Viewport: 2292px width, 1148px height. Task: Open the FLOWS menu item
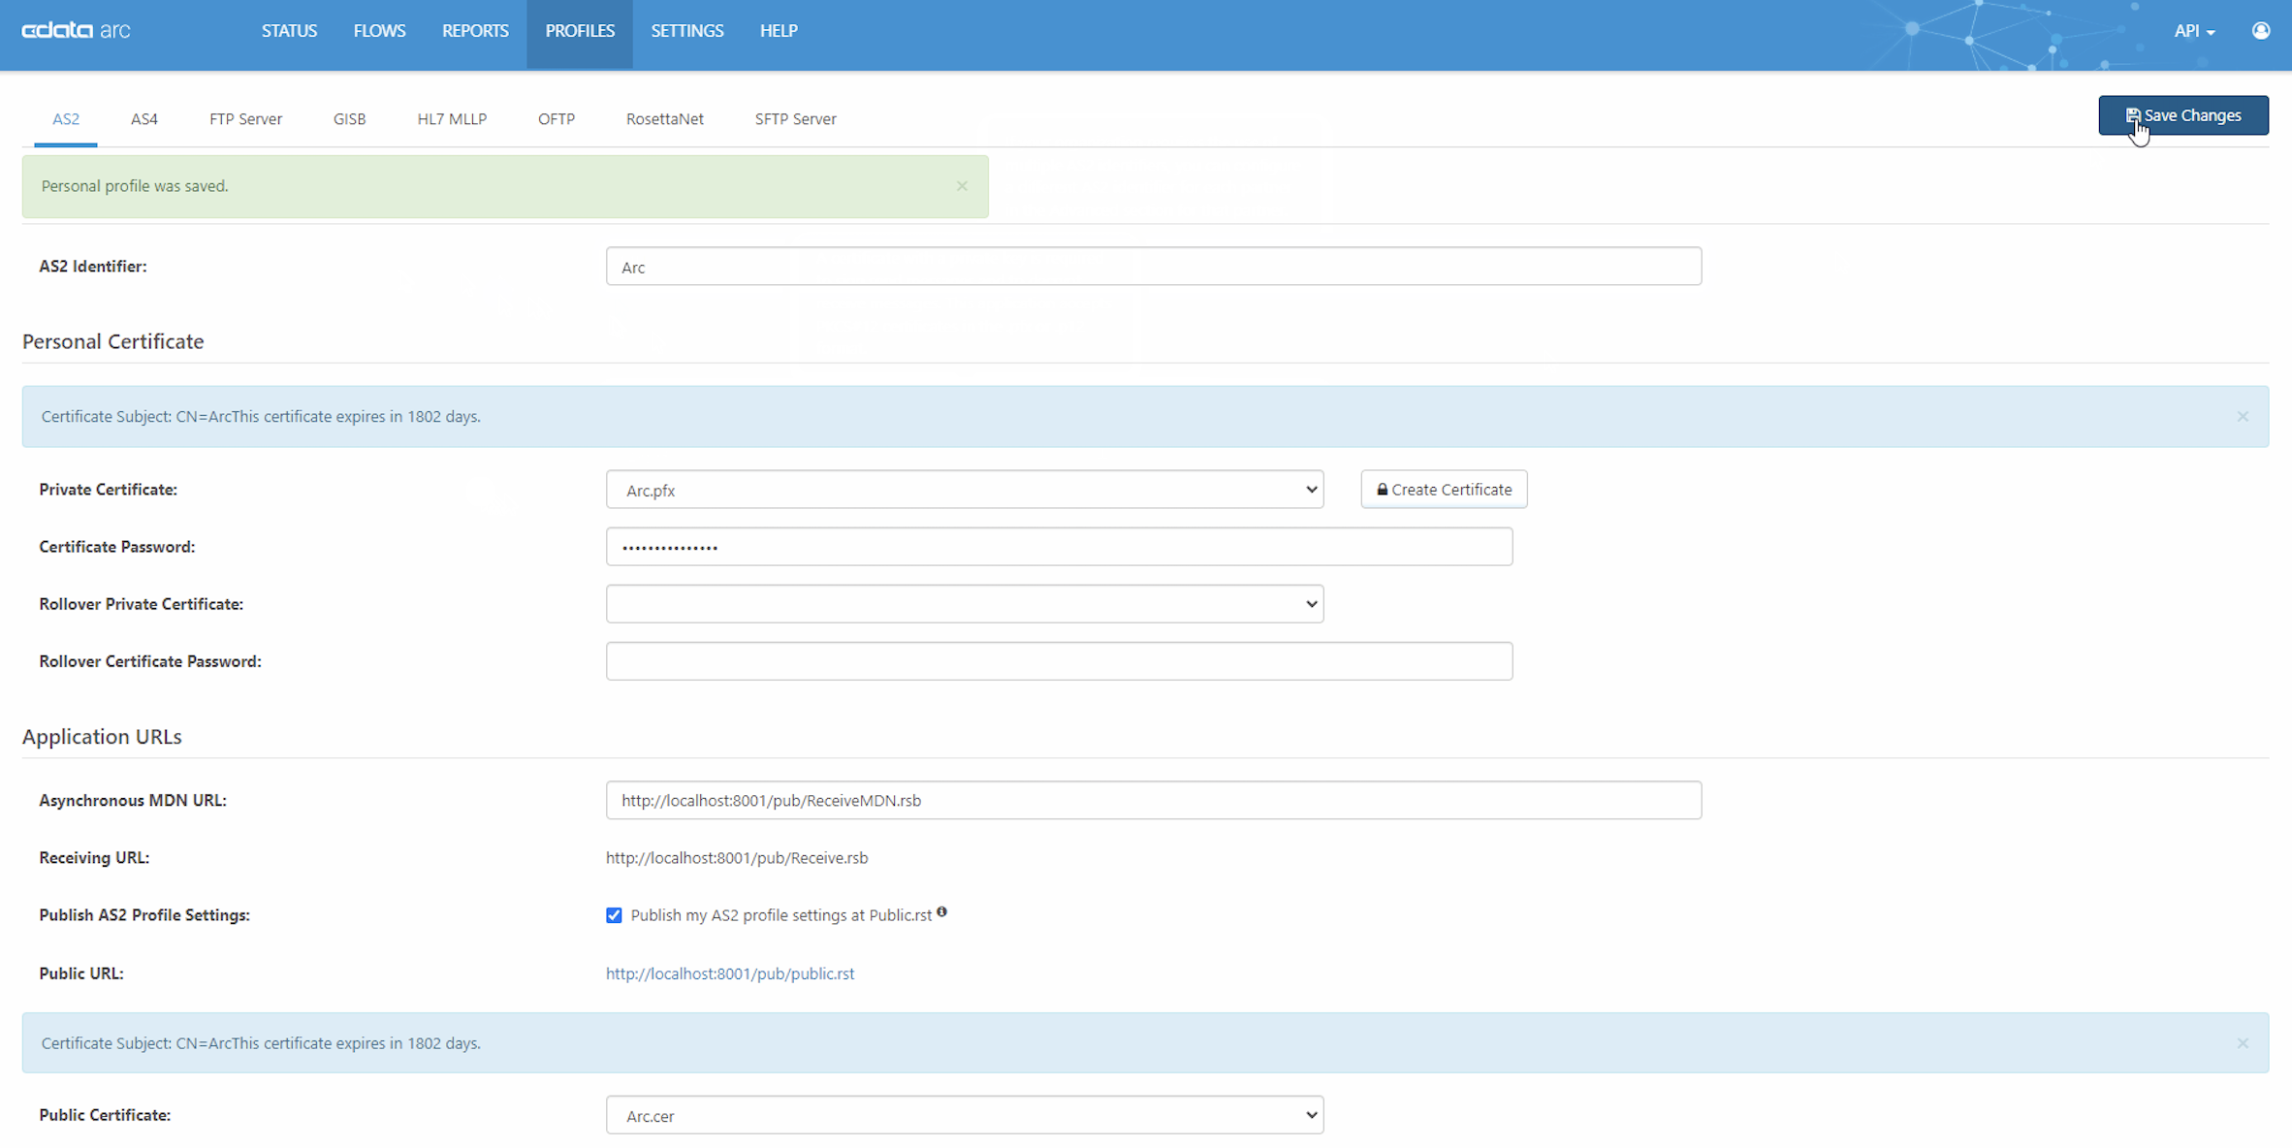coord(379,30)
